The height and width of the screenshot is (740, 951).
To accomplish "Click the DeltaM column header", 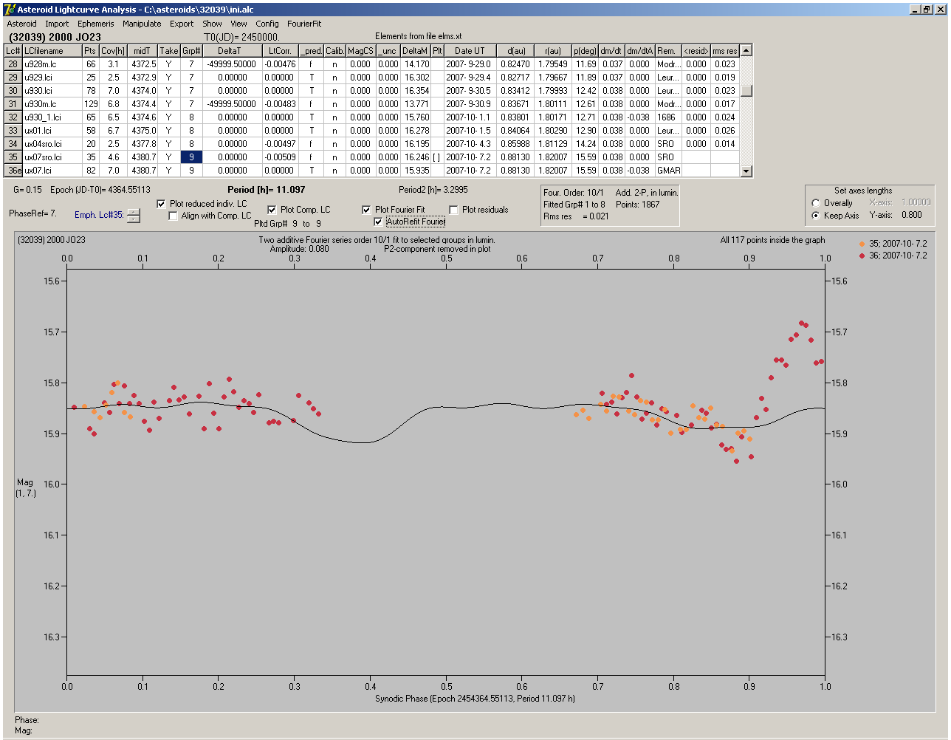I will click(416, 51).
